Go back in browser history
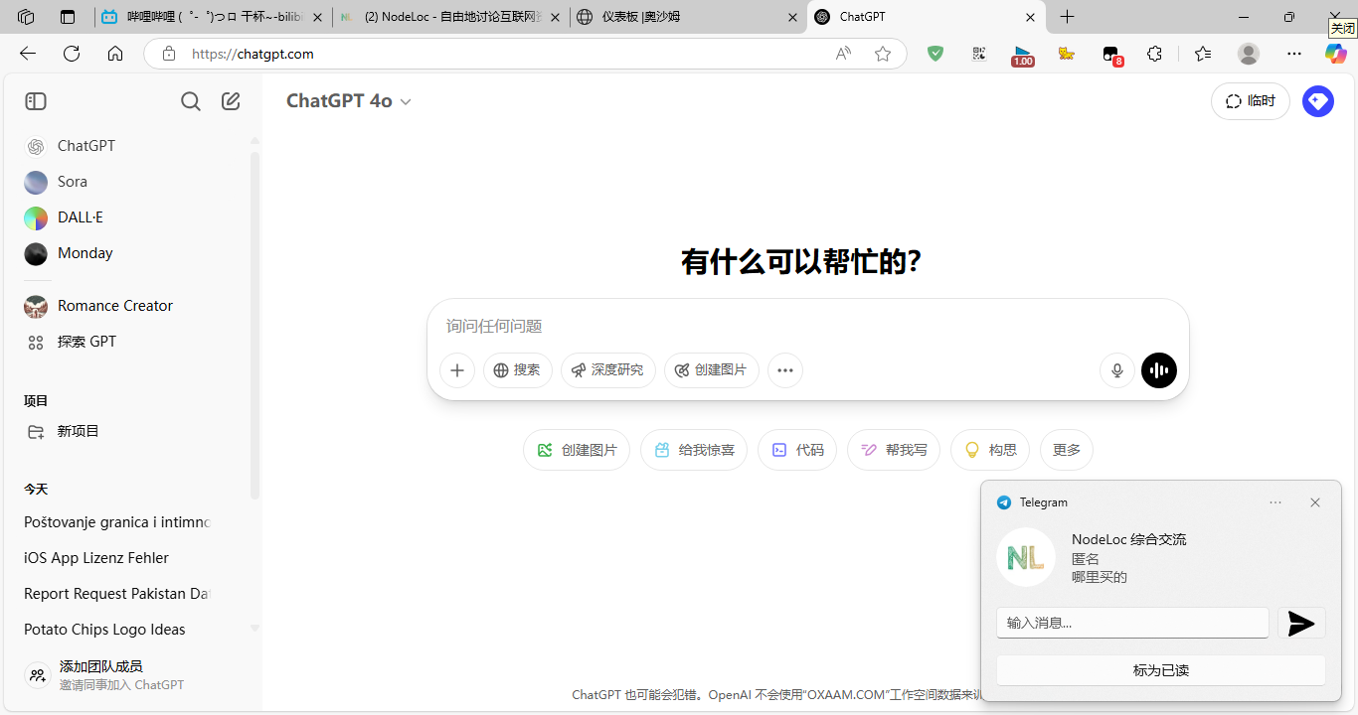 pyautogui.click(x=28, y=54)
